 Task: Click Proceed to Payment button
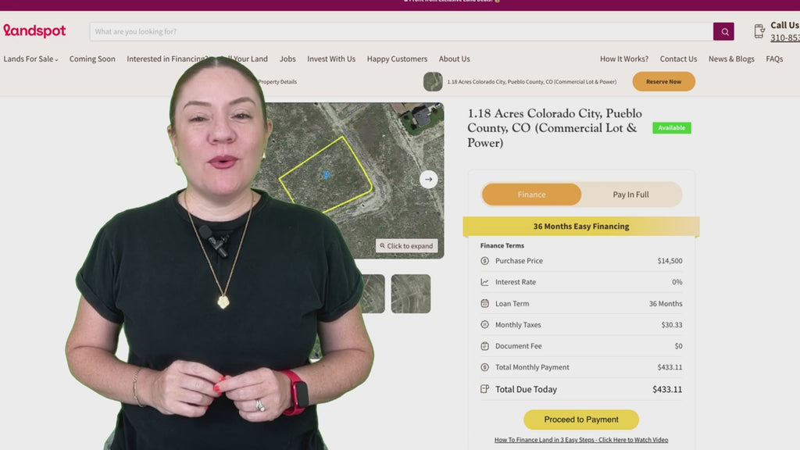pos(580,420)
